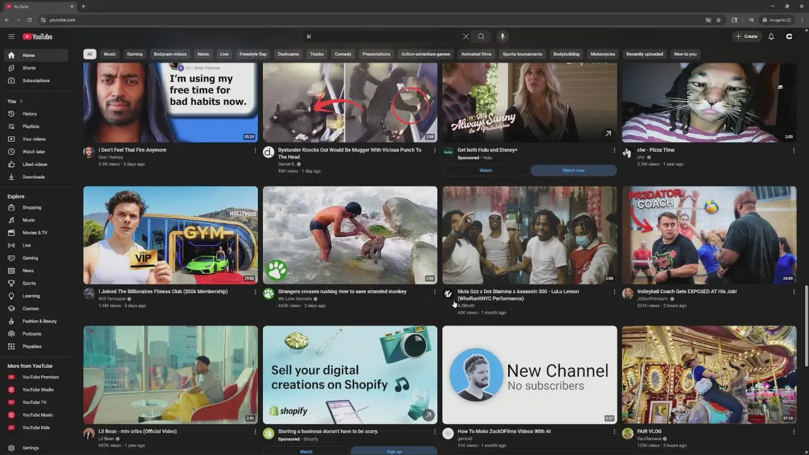Click Watch button on Hulu ad
Viewport: 809px width, 455px height.
[x=485, y=171]
